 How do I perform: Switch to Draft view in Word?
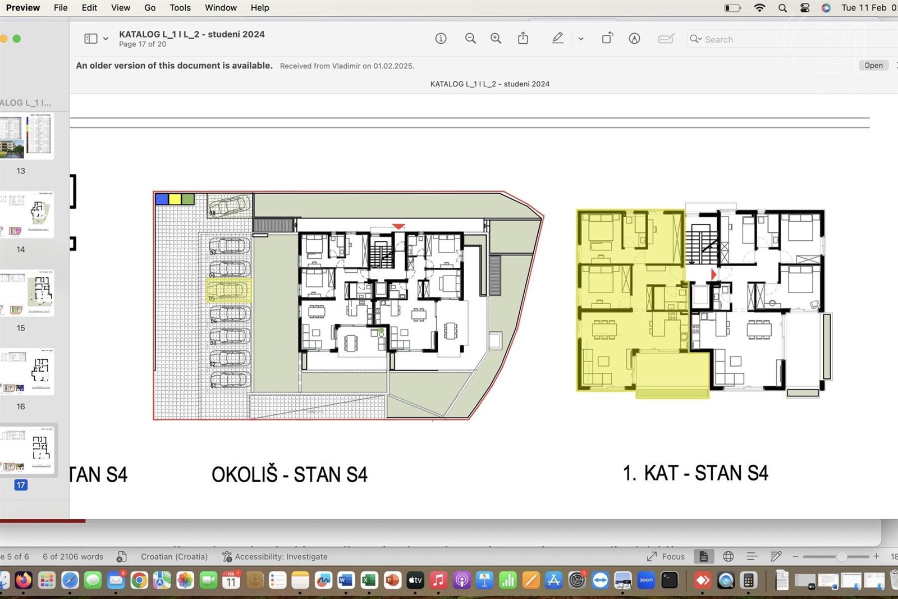pyautogui.click(x=776, y=556)
